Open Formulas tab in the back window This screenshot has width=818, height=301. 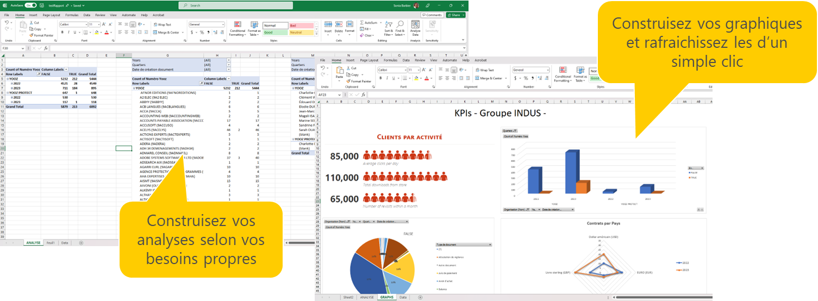pos(72,15)
